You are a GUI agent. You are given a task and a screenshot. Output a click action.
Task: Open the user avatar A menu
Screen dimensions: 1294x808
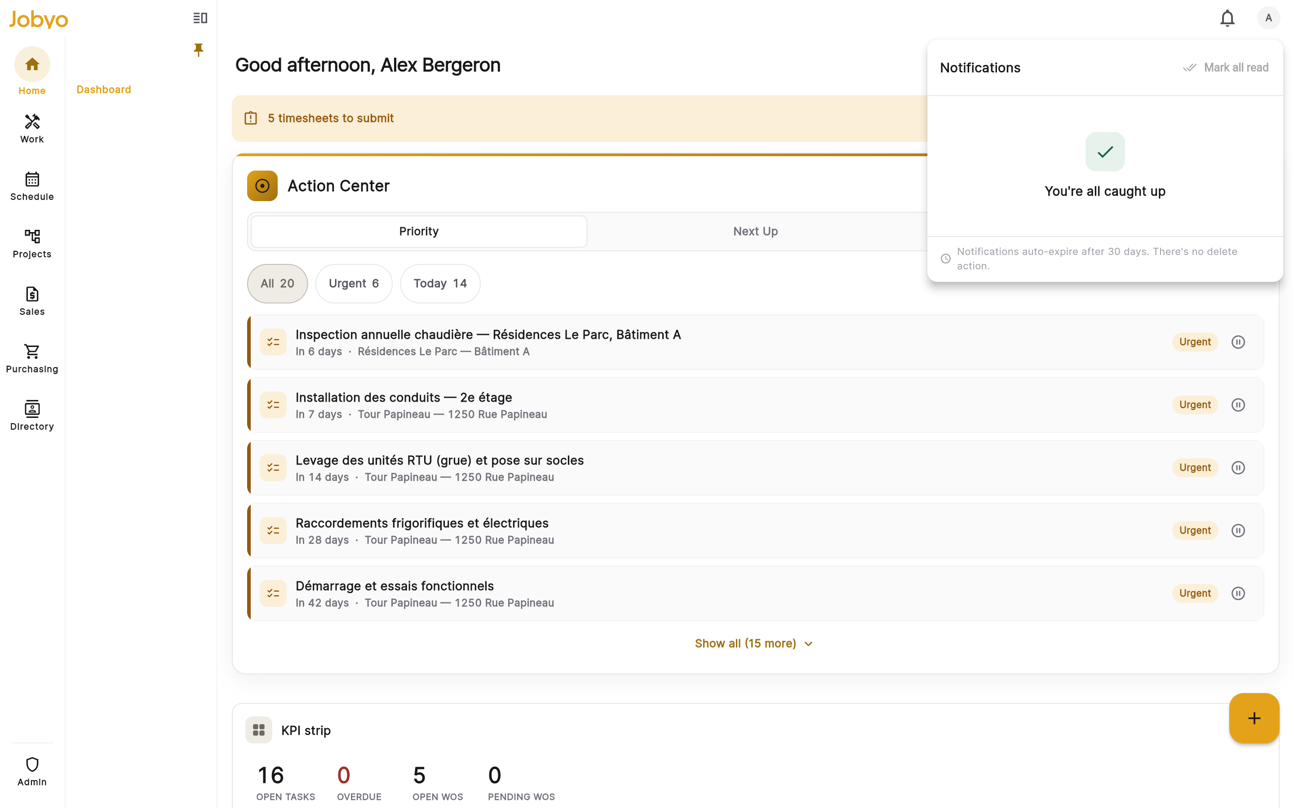point(1268,18)
